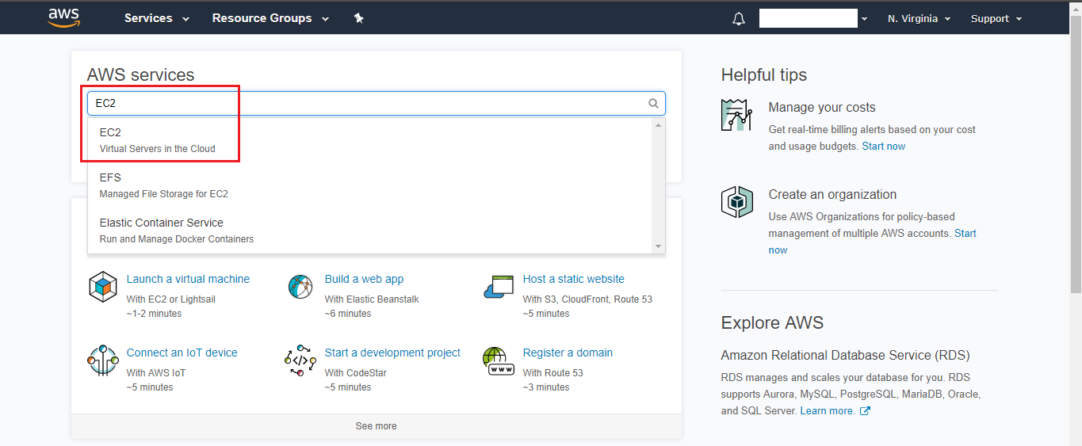
Task: Open the Support menu
Action: pos(996,18)
